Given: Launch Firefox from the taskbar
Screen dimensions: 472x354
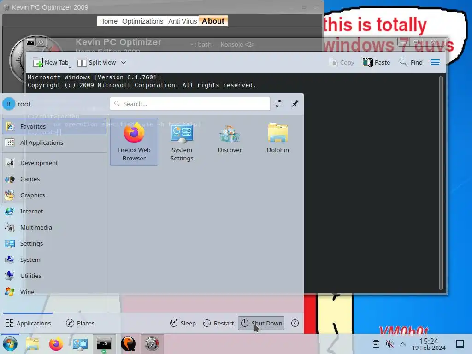Looking at the screenshot, I should tap(56, 344).
